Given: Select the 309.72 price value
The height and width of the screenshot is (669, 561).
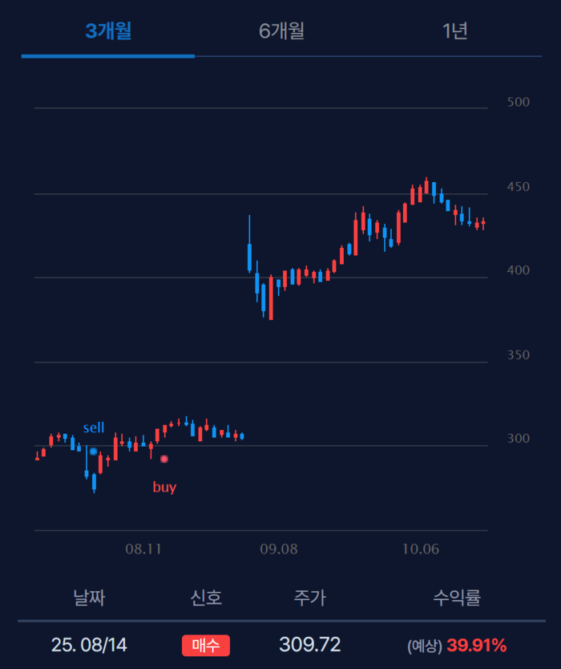Looking at the screenshot, I should 310,645.
